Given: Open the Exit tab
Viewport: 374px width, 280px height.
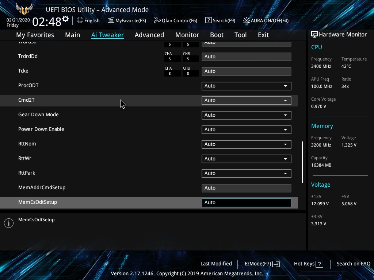Looking at the screenshot, I should point(263,35).
